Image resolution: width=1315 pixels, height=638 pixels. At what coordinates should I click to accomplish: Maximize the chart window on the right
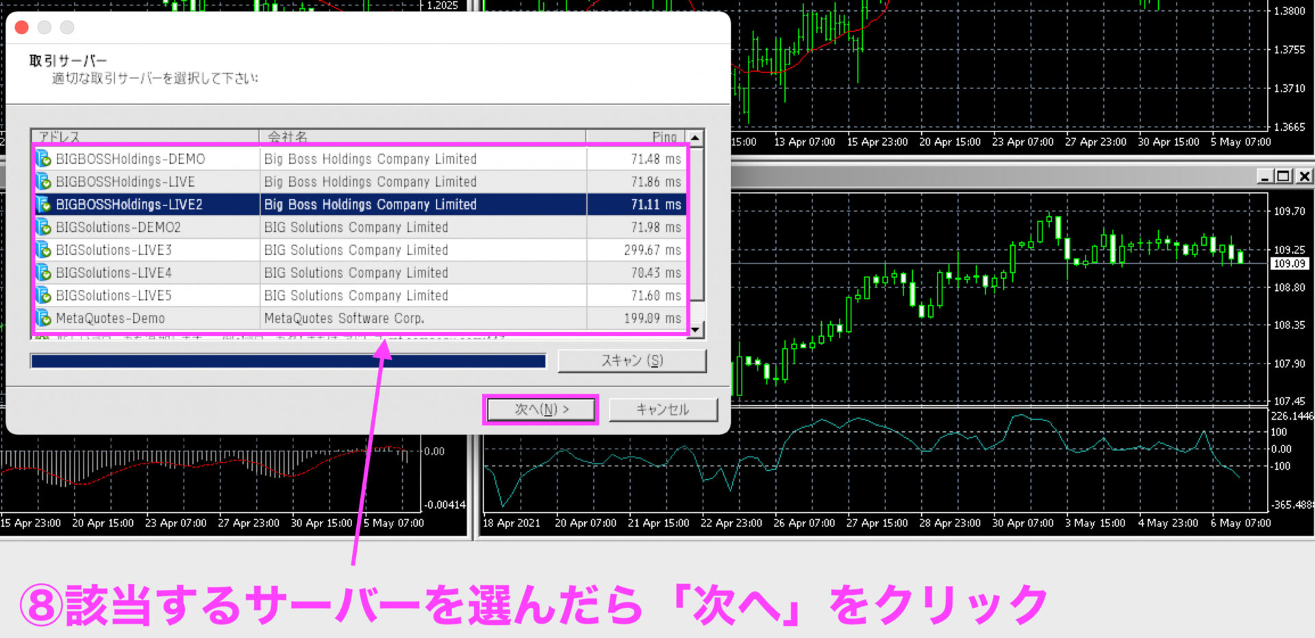coord(1283,177)
